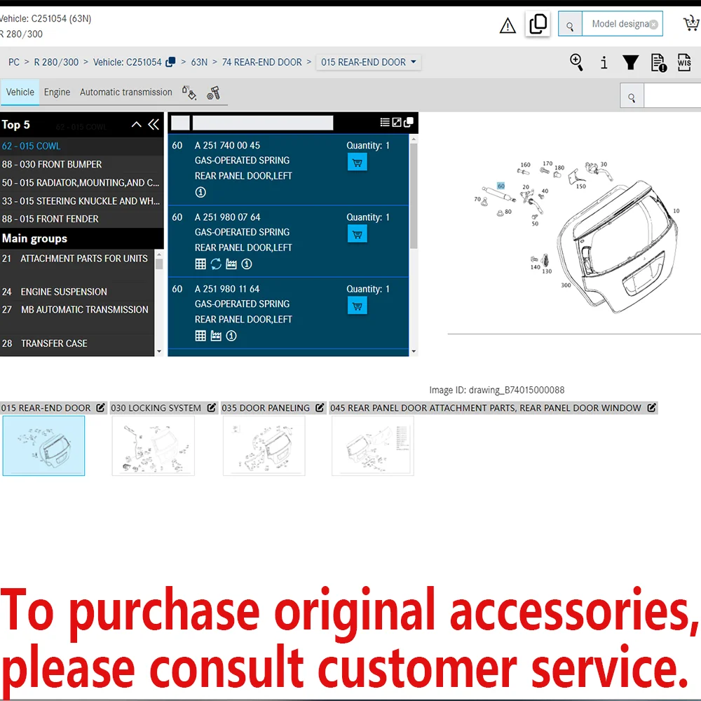This screenshot has height=701, width=701.
Task: Collapse the left sidebar double arrow
Action: point(154,125)
